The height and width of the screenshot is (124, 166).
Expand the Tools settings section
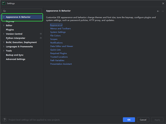click(x=3, y=51)
